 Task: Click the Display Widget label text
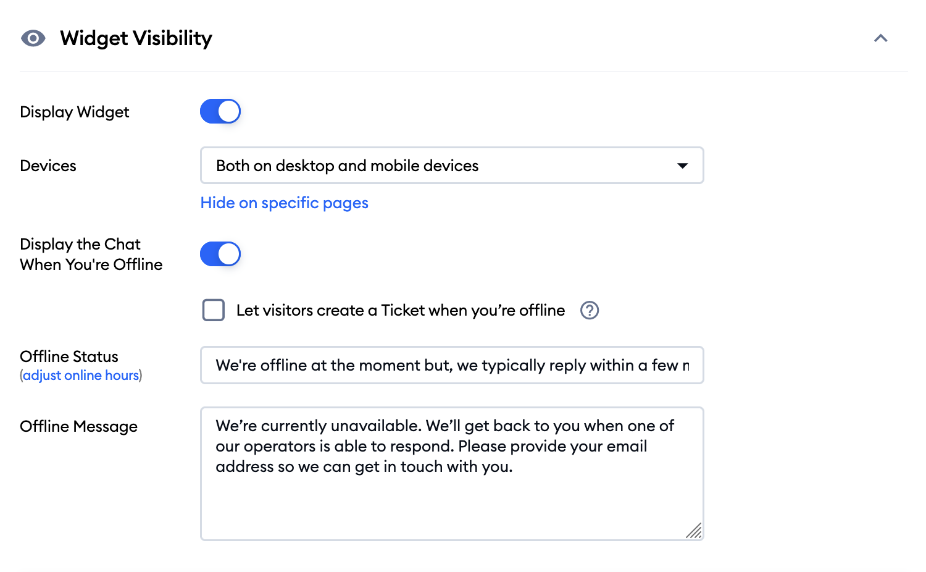pyautogui.click(x=74, y=112)
